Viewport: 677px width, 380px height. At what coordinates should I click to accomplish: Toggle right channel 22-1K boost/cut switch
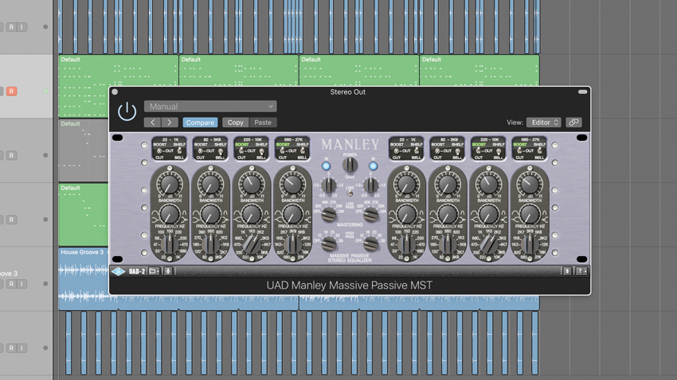coord(397,151)
